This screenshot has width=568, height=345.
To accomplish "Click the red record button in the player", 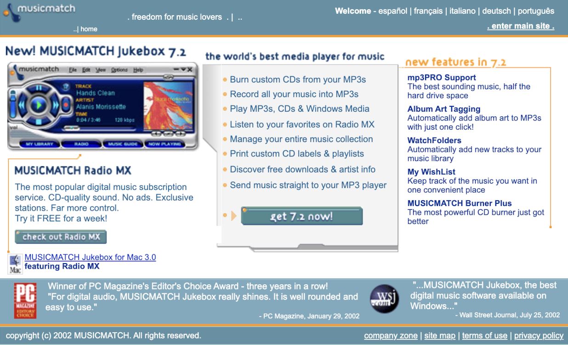I will point(66,105).
